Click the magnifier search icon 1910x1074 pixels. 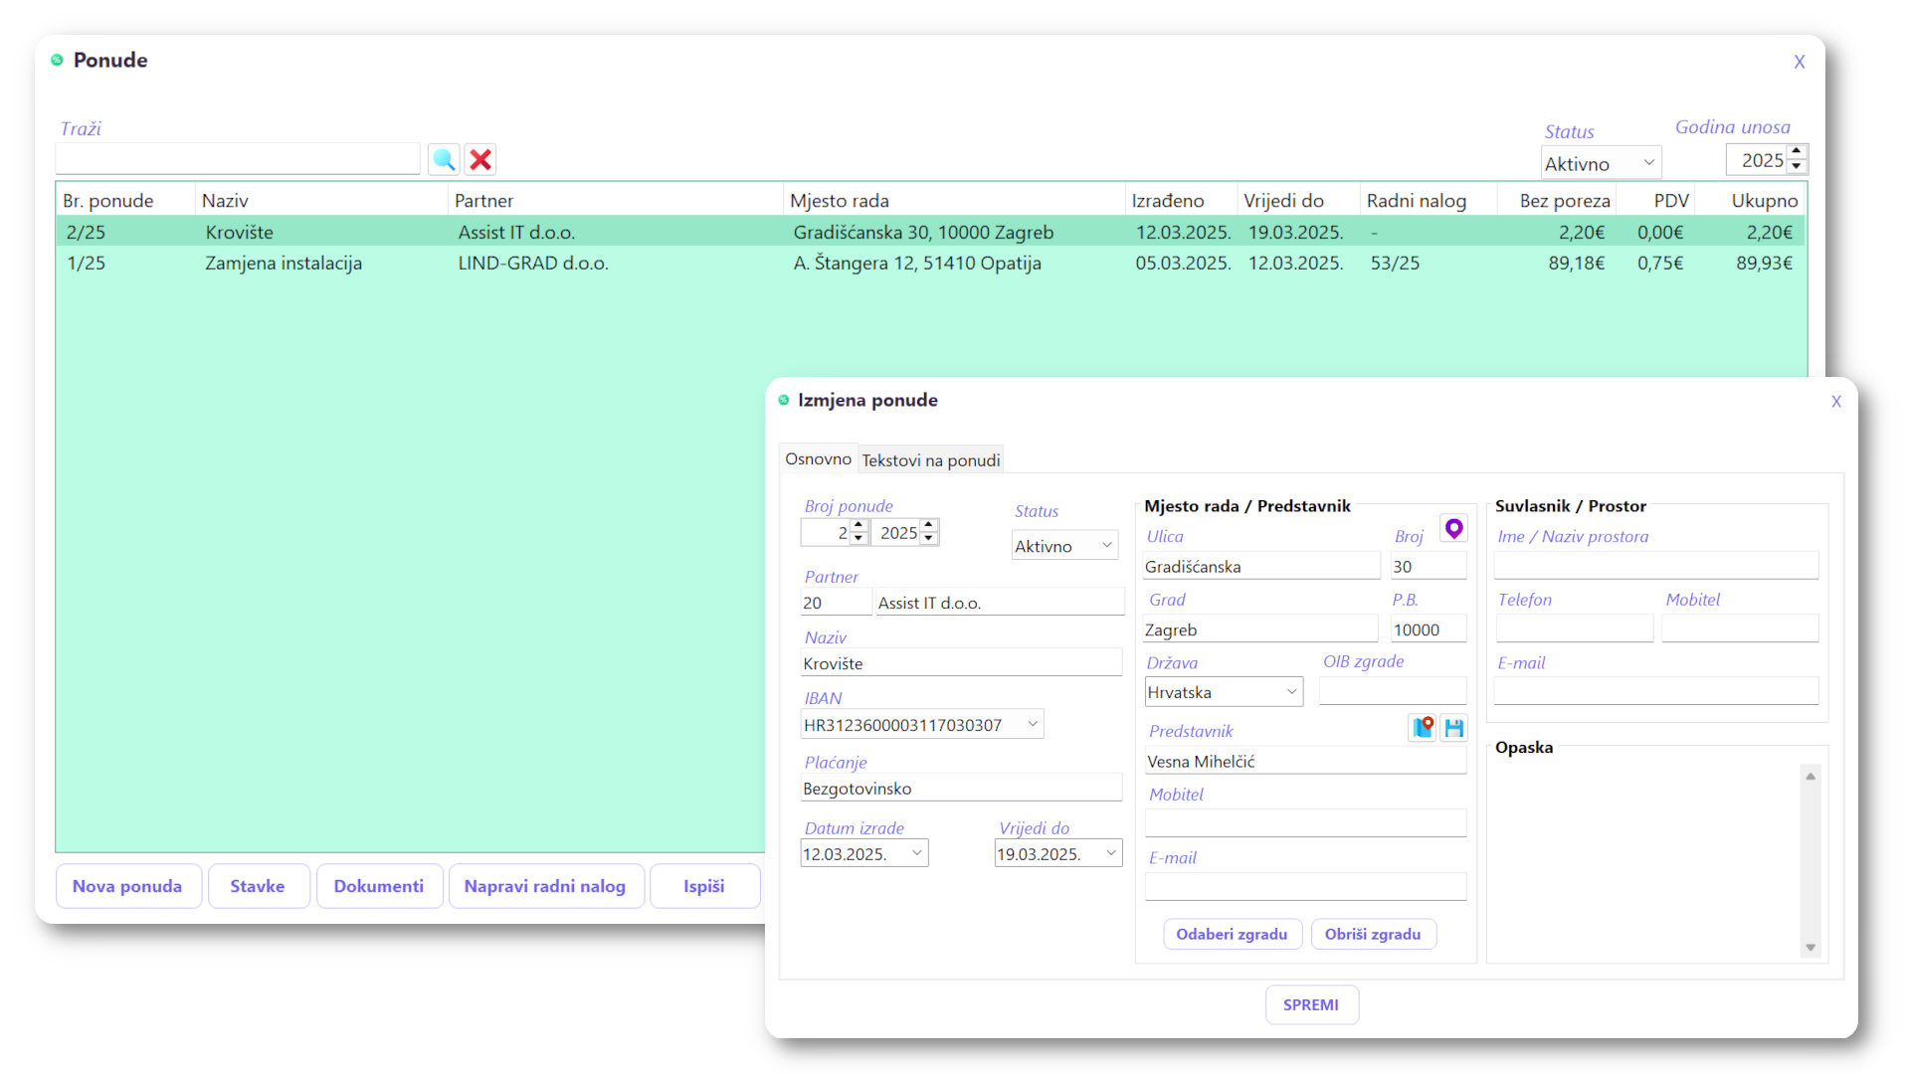444,159
